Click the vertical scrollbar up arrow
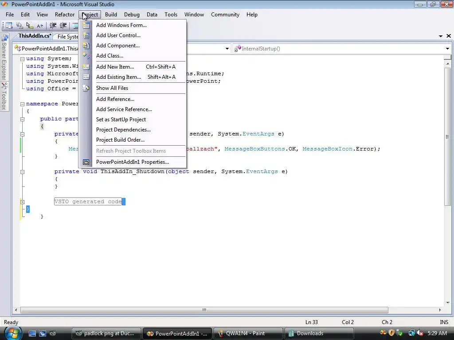Viewport: 454px width, 340px height. click(448, 63)
